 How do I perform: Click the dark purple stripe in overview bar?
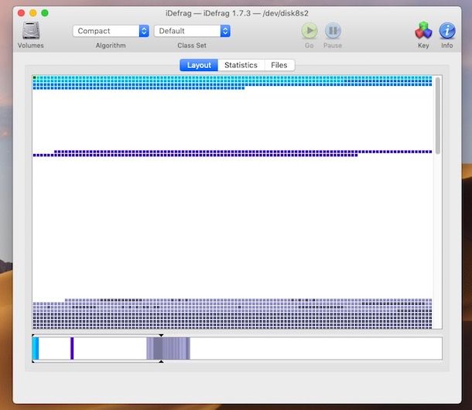[x=72, y=348]
